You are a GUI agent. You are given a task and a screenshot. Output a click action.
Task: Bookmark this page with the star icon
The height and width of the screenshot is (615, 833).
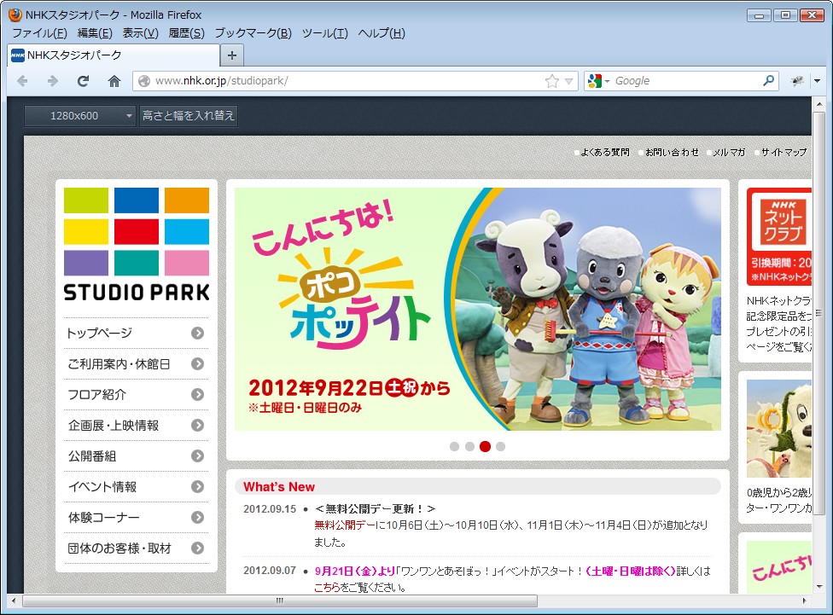point(552,81)
